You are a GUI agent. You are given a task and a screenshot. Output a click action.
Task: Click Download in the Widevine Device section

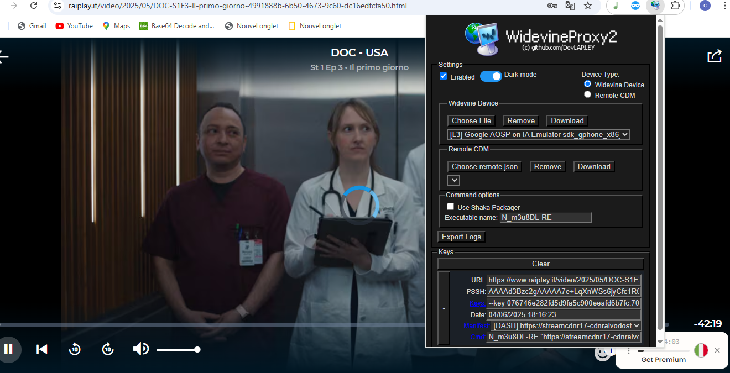[567, 120]
